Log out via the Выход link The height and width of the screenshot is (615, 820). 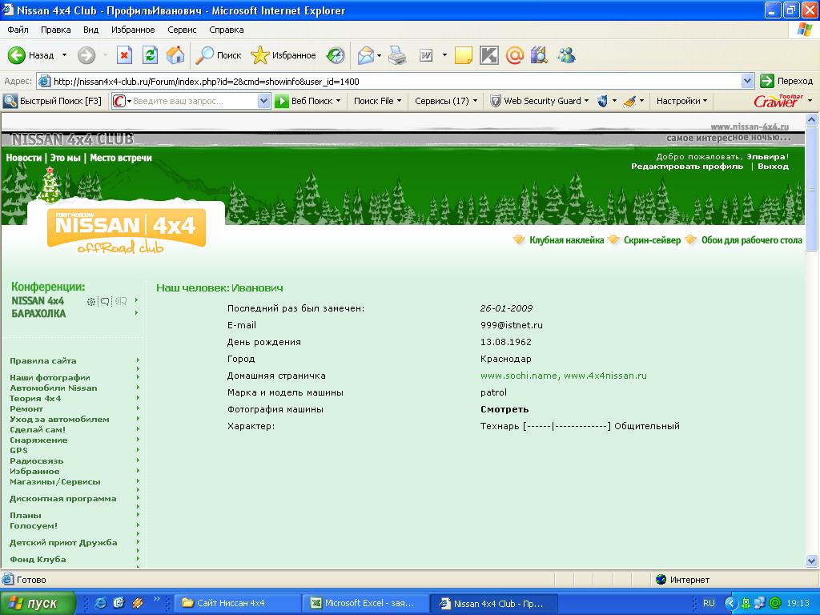click(773, 167)
